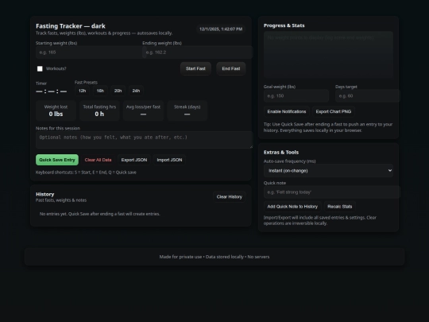Click the End Fast button
The height and width of the screenshot is (322, 429).
pyautogui.click(x=231, y=68)
